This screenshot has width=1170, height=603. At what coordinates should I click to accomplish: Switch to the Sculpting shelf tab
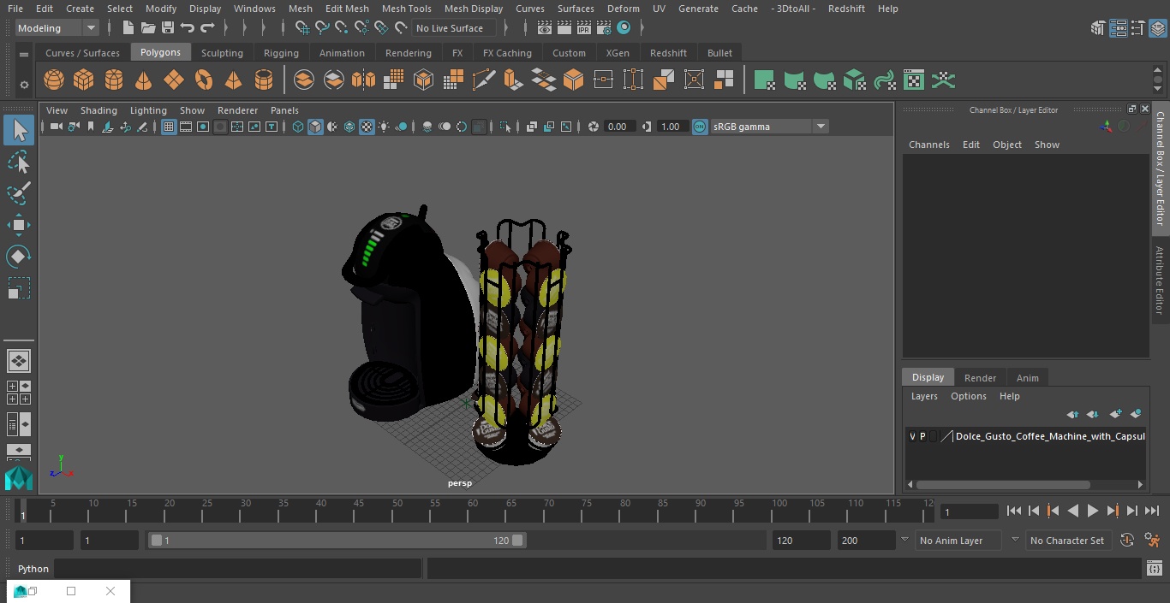point(222,53)
